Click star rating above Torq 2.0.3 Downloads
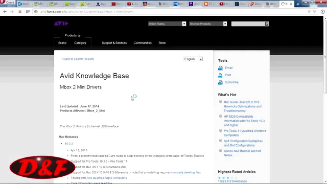 coord(228,178)
